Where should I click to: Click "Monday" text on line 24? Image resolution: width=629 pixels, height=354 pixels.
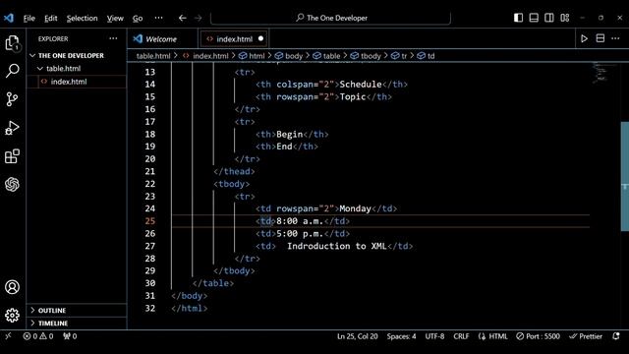click(356, 208)
